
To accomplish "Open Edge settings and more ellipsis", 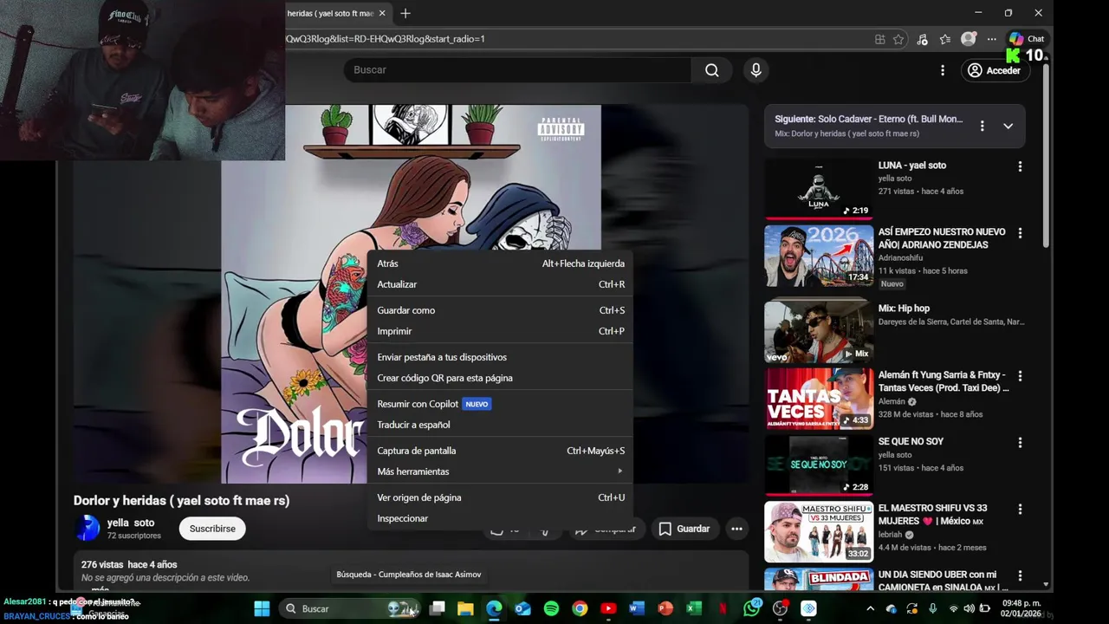I will (x=992, y=39).
